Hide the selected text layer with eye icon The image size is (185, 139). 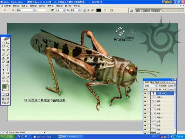(145, 93)
